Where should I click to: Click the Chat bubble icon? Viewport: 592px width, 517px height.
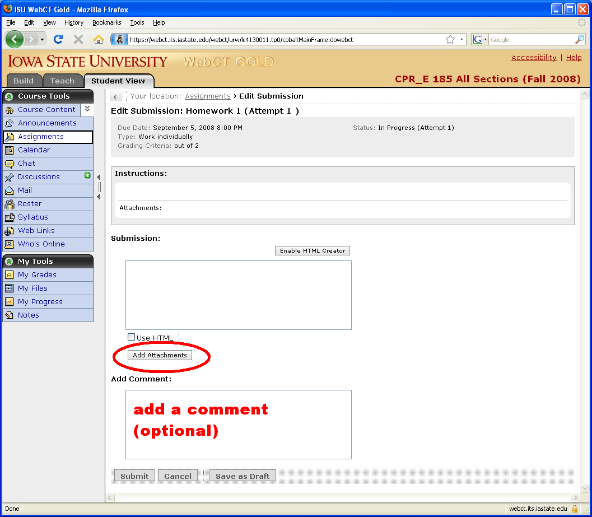(x=9, y=164)
